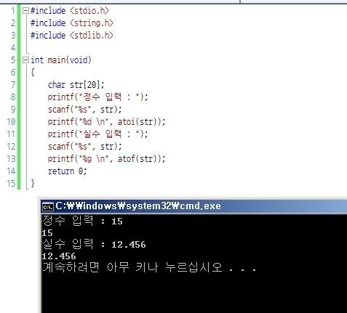The width and height of the screenshot is (347, 313).
Task: Click line number 15 in the gutter
Action: 11,184
